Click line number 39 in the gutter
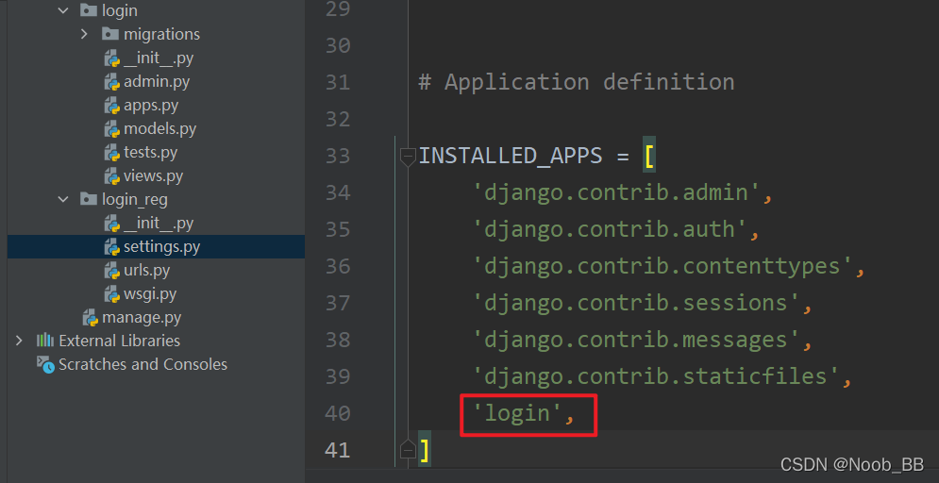This screenshot has height=483, width=939. [x=339, y=376]
